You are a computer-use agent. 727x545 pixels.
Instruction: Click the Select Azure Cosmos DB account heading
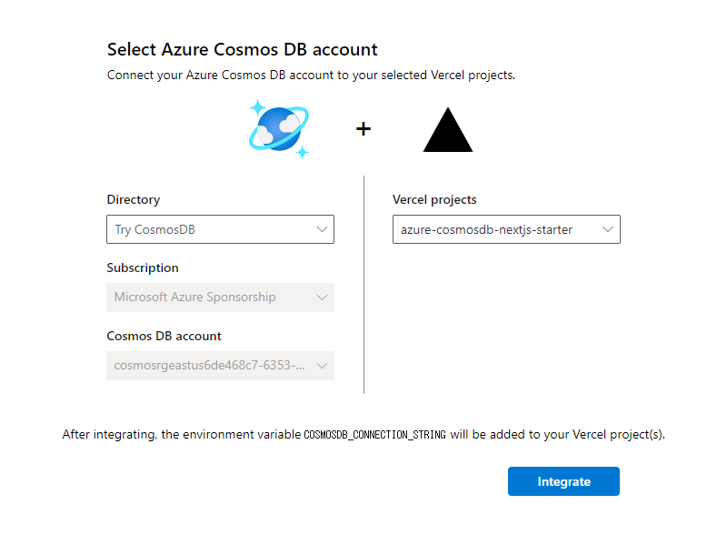tap(243, 49)
